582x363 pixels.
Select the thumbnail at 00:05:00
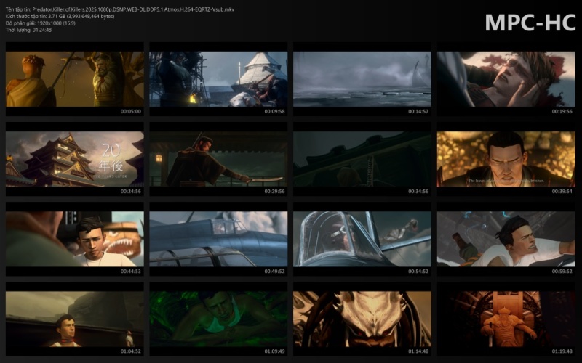pyautogui.click(x=75, y=79)
